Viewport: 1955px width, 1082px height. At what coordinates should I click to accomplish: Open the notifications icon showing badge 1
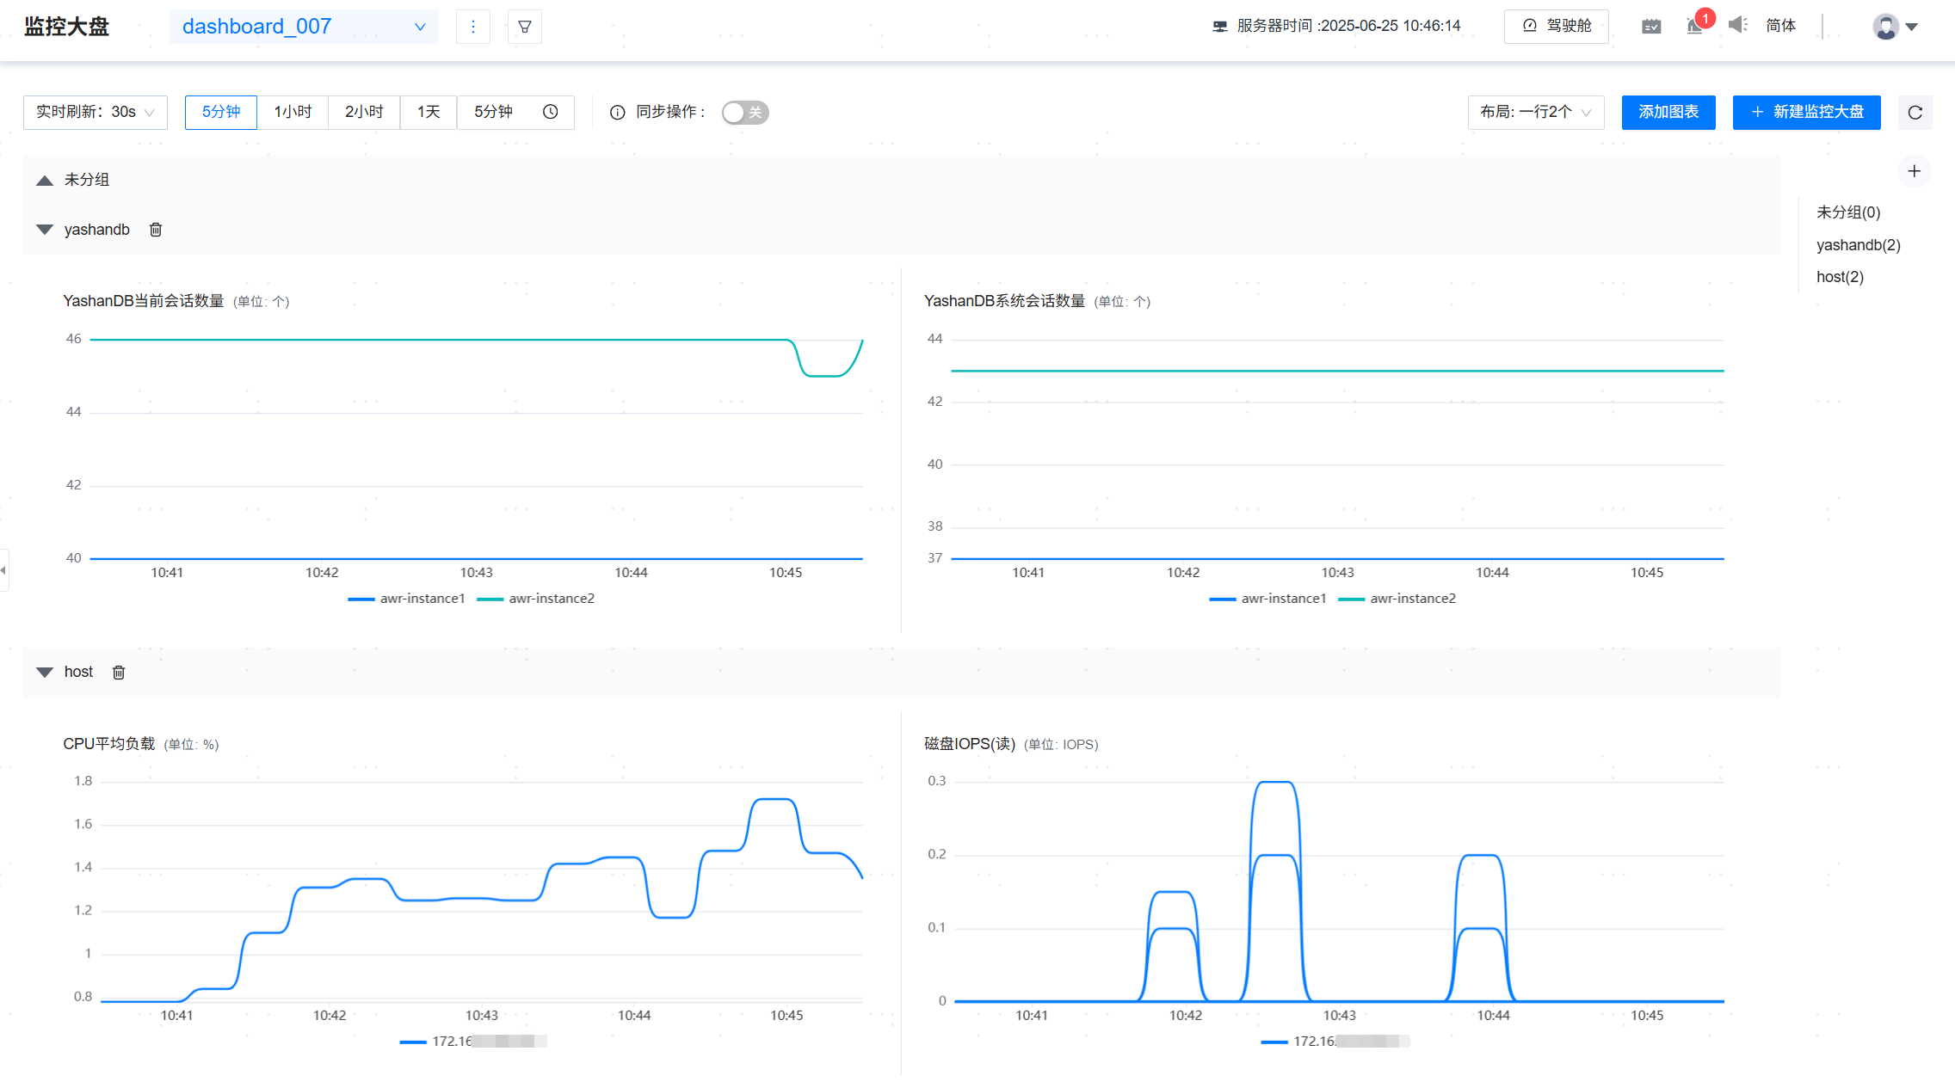pyautogui.click(x=1693, y=27)
